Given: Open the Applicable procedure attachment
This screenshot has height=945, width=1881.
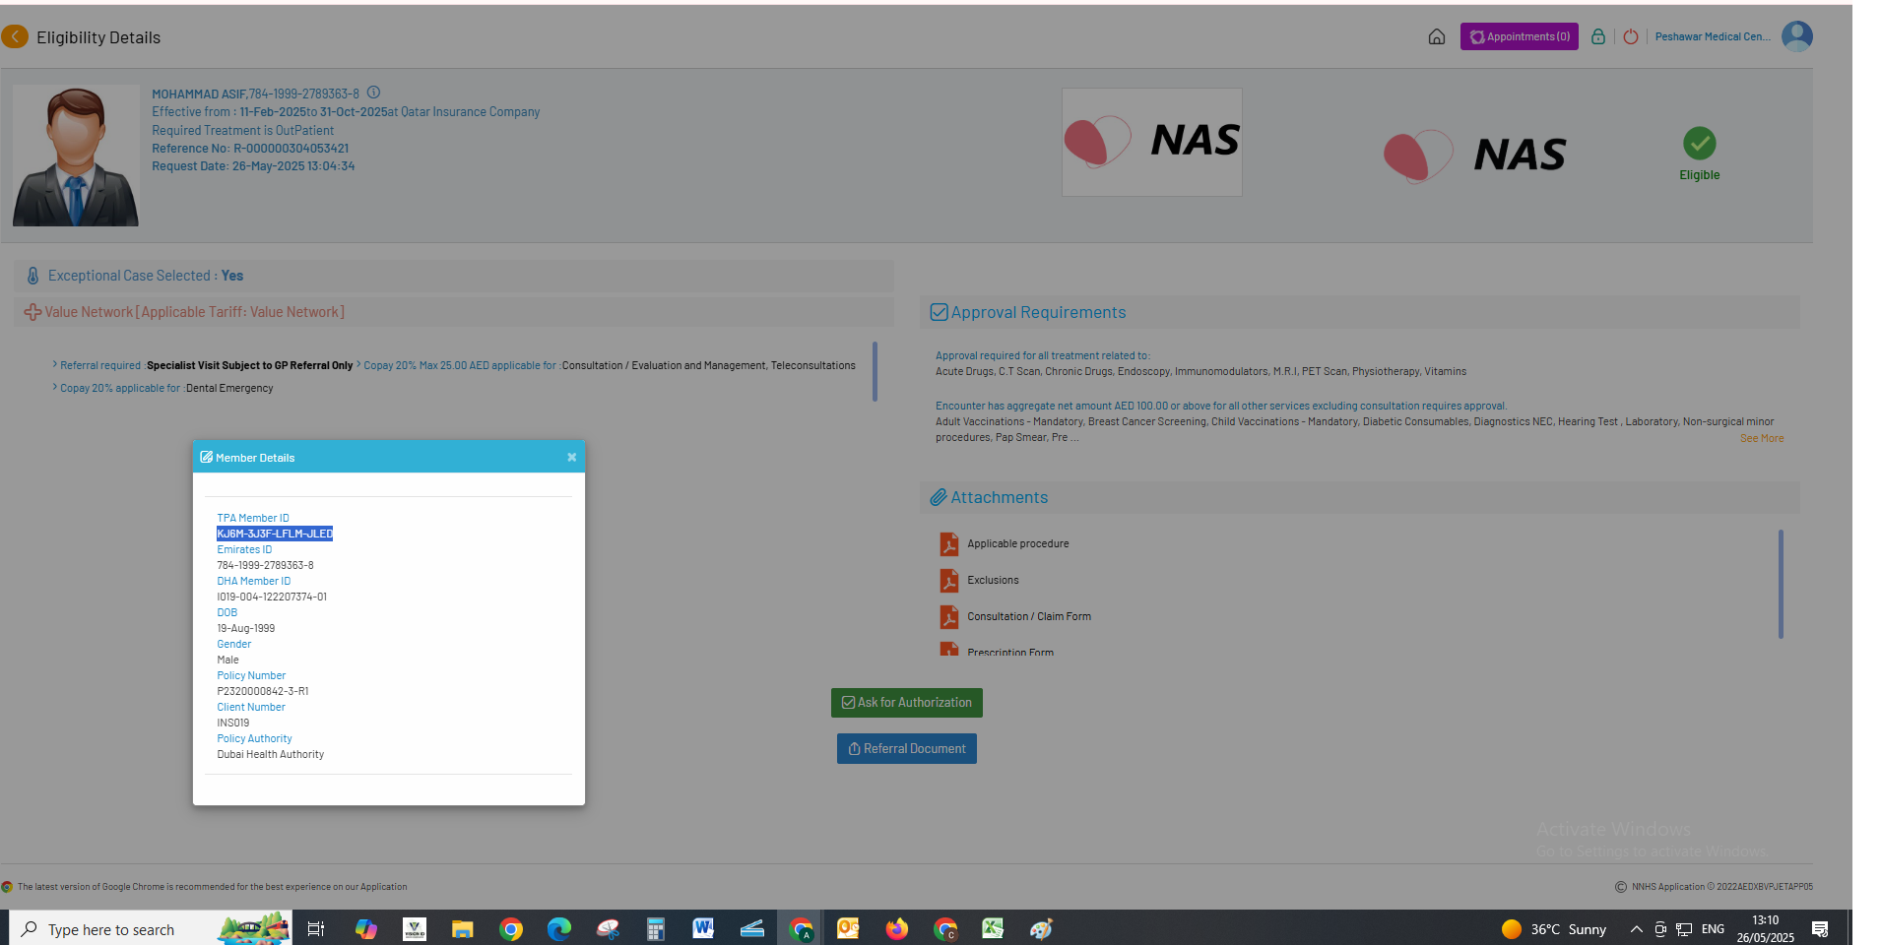Looking at the screenshot, I should (x=1018, y=543).
